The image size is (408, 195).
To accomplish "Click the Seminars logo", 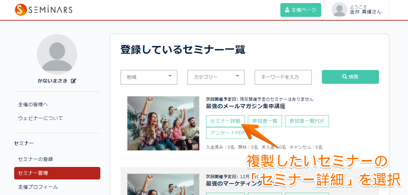I will (x=44, y=10).
